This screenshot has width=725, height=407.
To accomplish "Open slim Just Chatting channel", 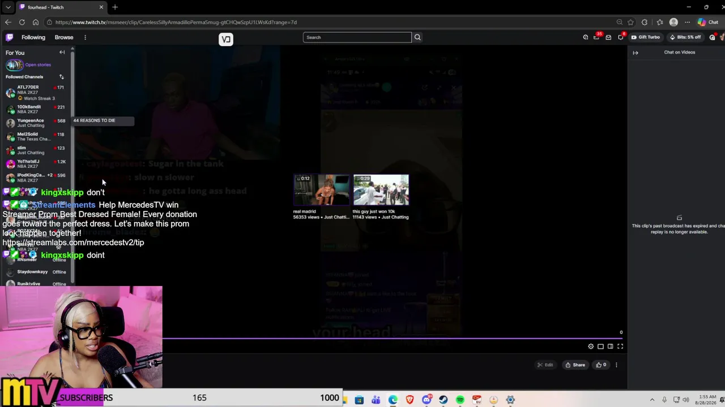I will click(35, 150).
